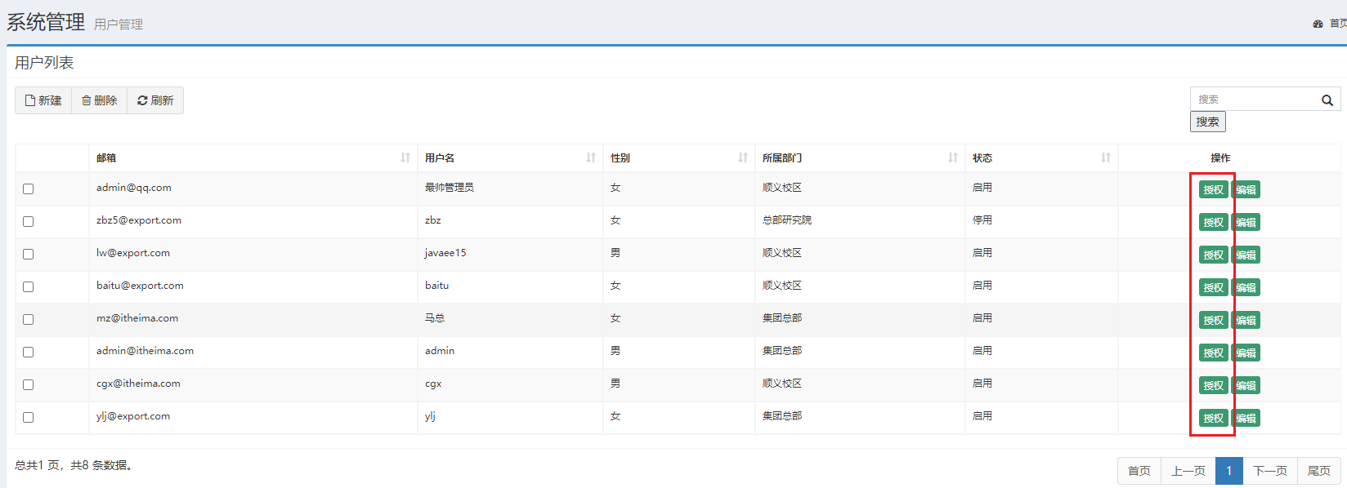Go to 上一页 previous page
The height and width of the screenshot is (488, 1347).
click(x=1188, y=471)
